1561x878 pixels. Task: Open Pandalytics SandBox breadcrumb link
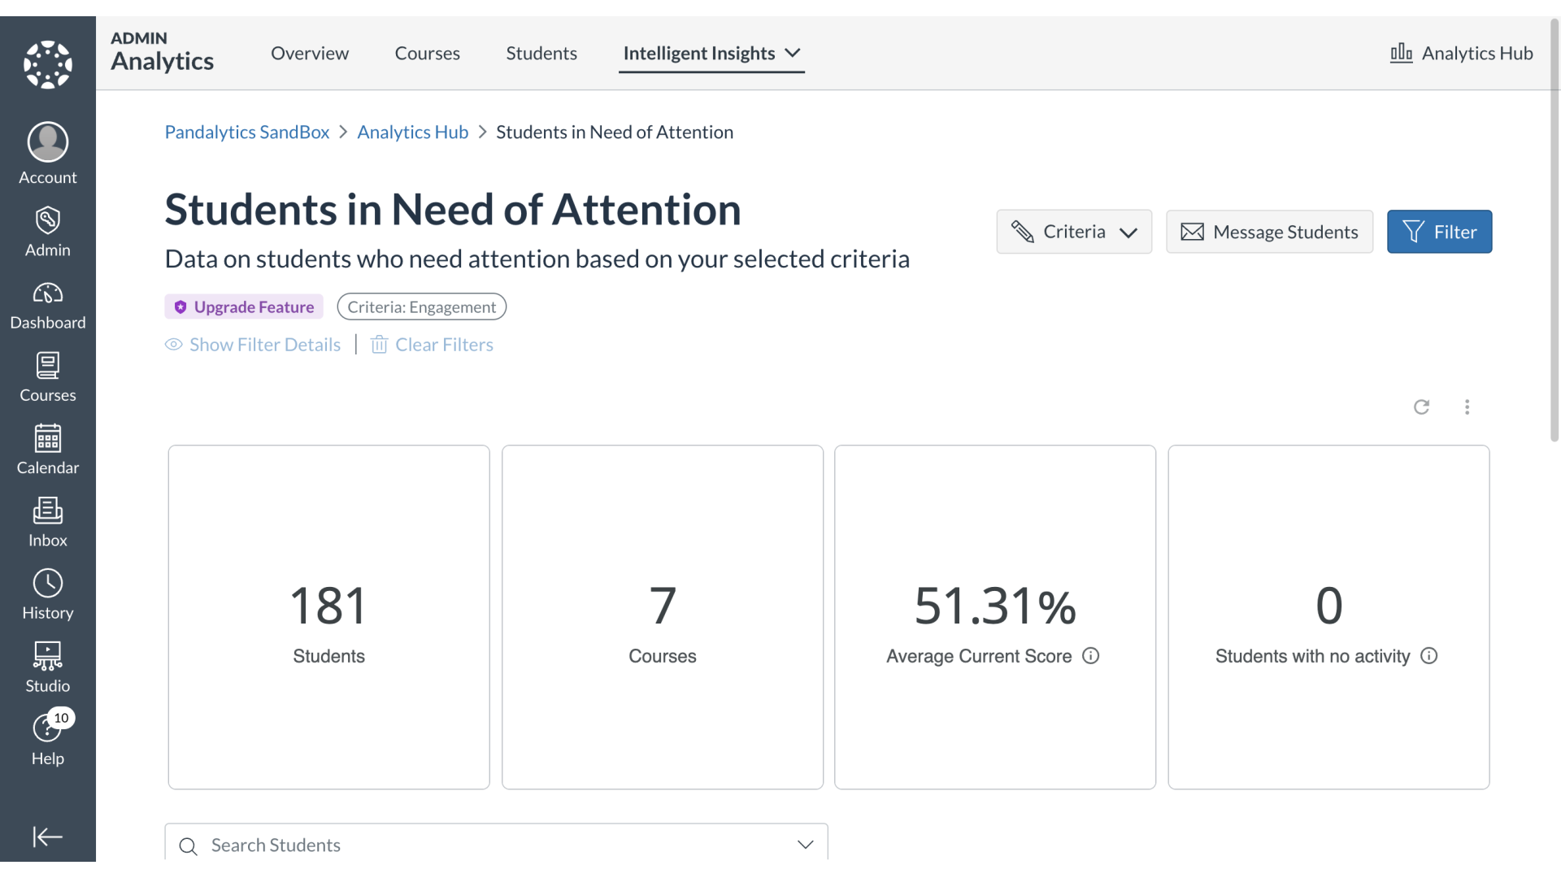pos(246,131)
